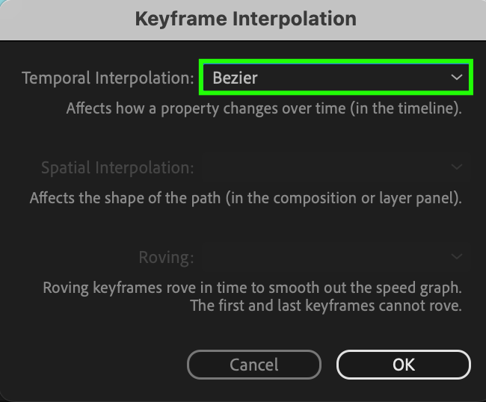The width and height of the screenshot is (486, 402).
Task: Click the 'shape of the path' description
Action: [x=246, y=199]
